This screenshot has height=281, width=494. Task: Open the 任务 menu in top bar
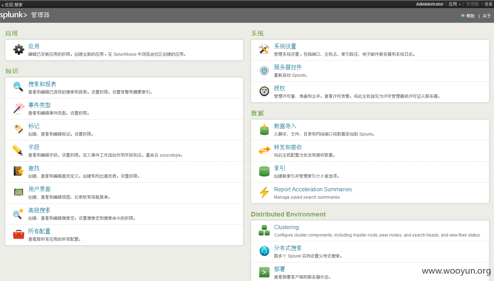coord(488,4)
